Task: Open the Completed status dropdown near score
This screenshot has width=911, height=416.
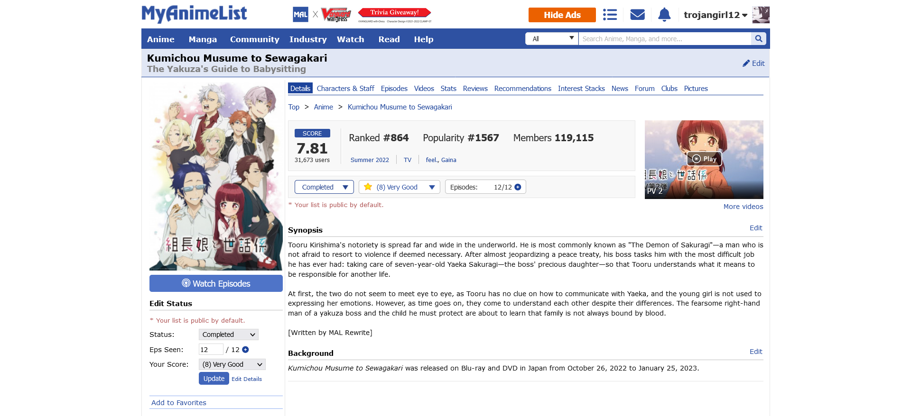Action: (x=324, y=187)
